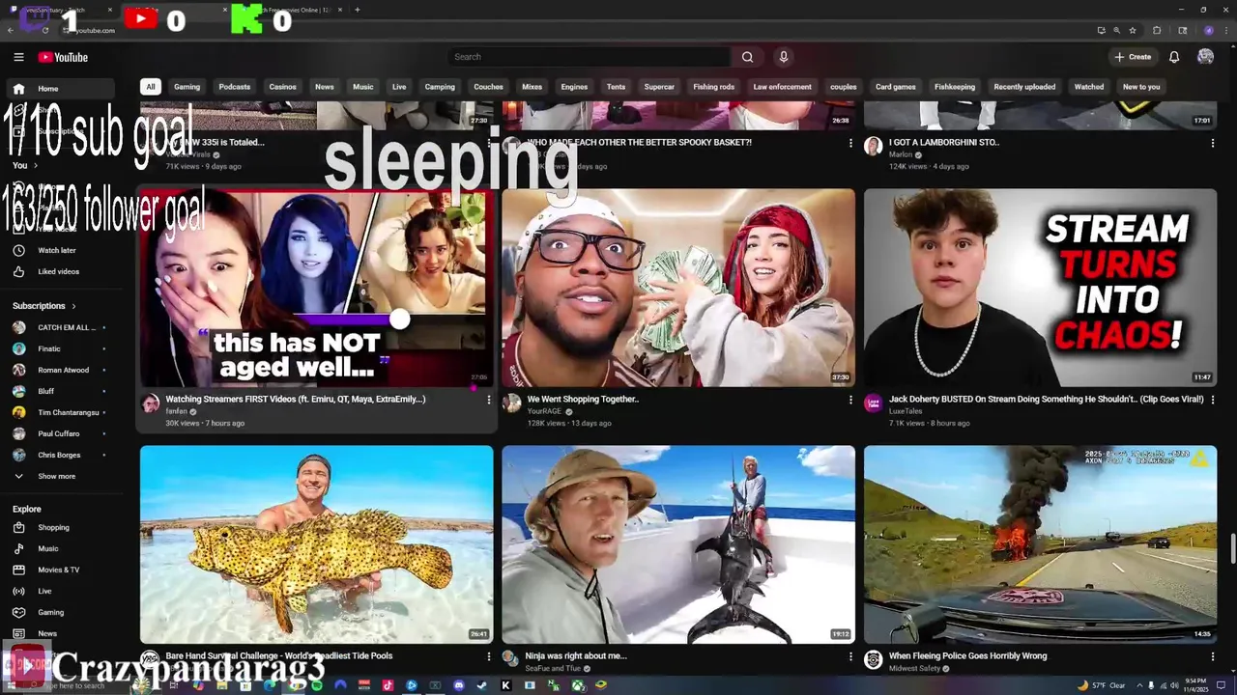
Task: Play When Fleeing Police Goes Wrong thumbnail
Action: tap(1040, 544)
